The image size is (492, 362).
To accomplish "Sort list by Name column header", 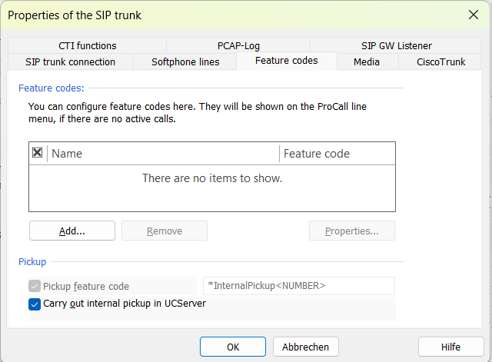I will [163, 154].
